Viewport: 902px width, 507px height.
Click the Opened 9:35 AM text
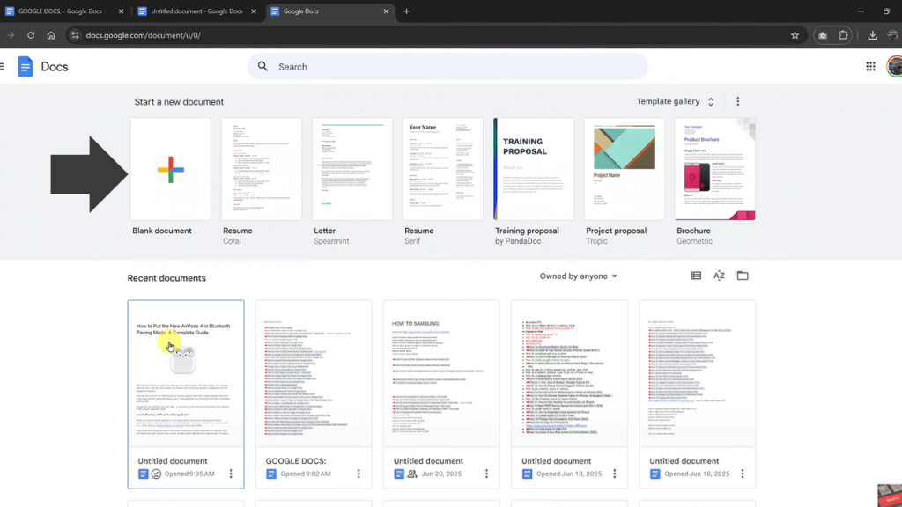[189, 474]
